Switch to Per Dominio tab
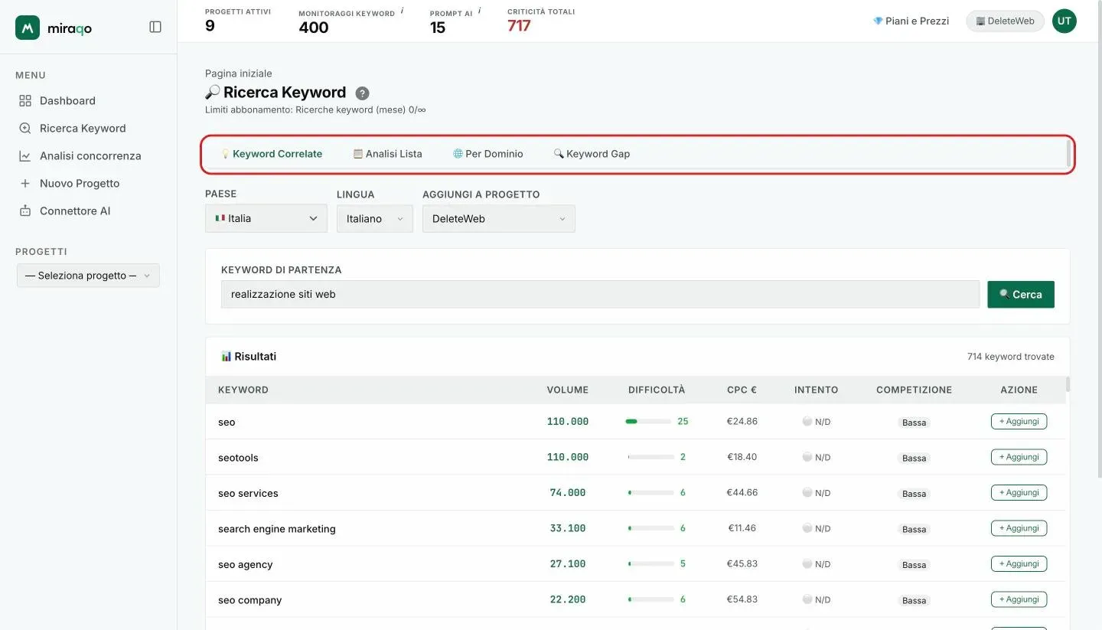1102x630 pixels. point(488,154)
